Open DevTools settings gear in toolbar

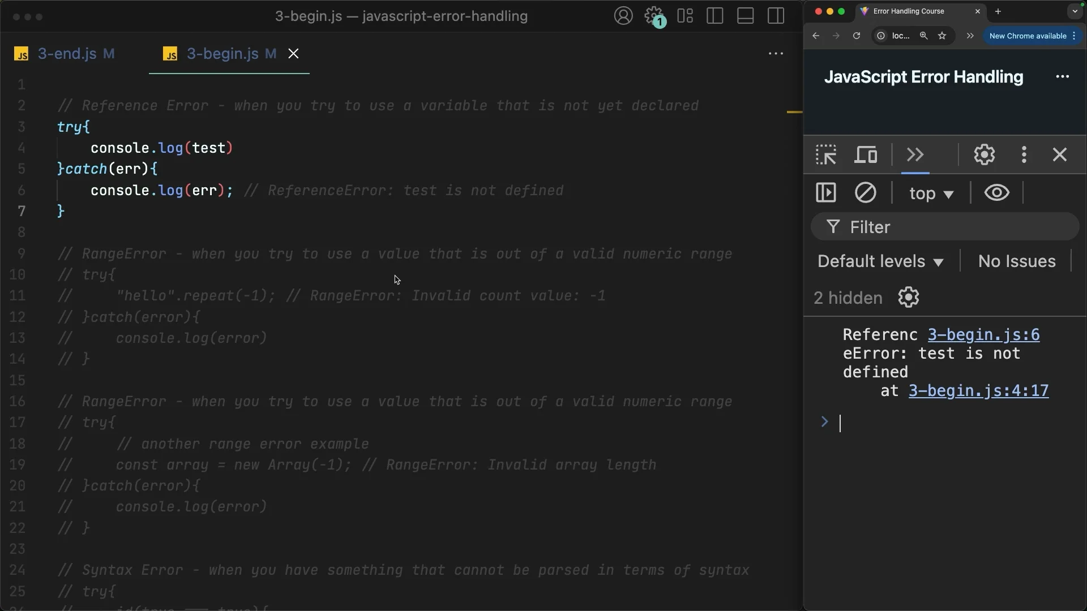coord(984,154)
